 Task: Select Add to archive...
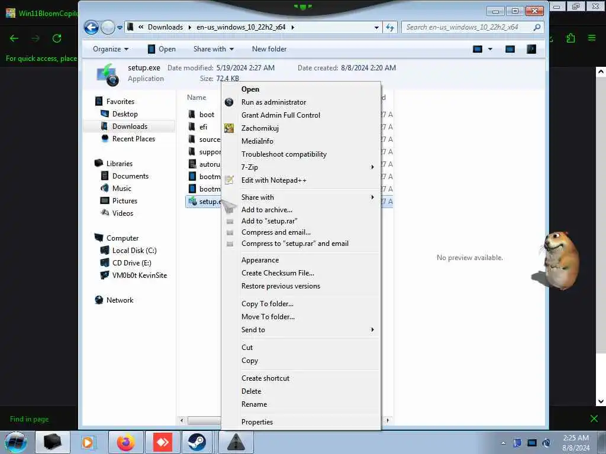pos(301,210)
